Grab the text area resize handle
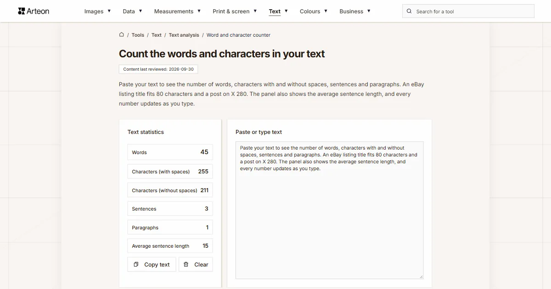Image resolution: width=551 pixels, height=289 pixels. [421, 276]
